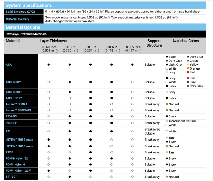Click the Orange color square for ASA
Viewport: 213px width, 181px height.
click(188, 68)
